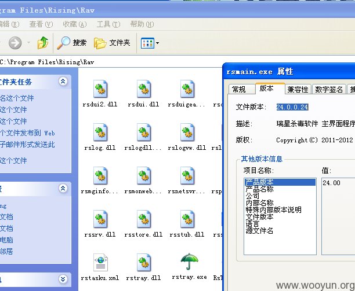Toggle the Folders (文件夹) pane

pos(112,43)
